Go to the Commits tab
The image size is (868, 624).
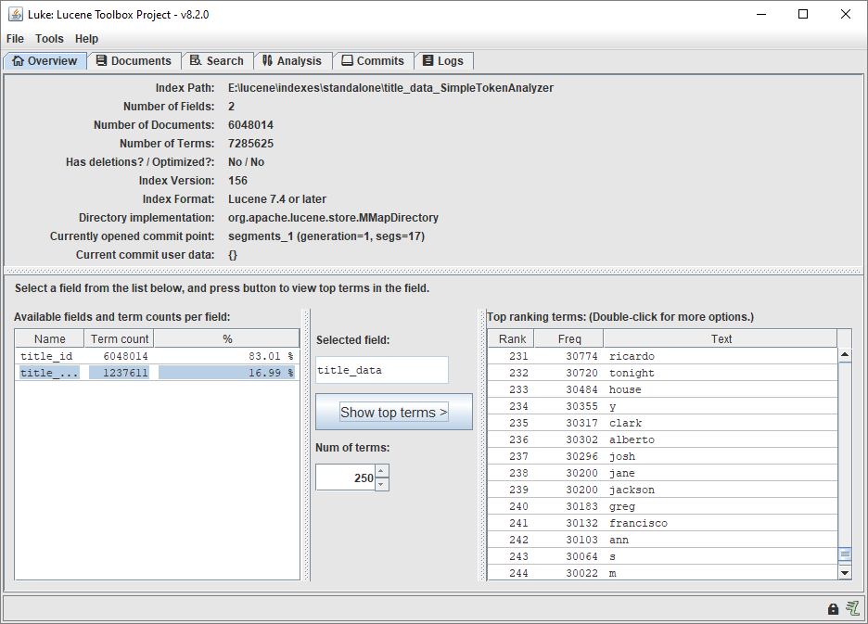coord(372,61)
